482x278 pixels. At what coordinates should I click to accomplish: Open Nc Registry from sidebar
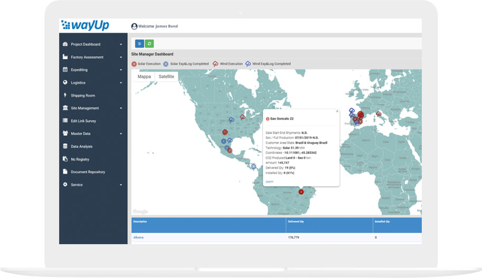coord(80,159)
